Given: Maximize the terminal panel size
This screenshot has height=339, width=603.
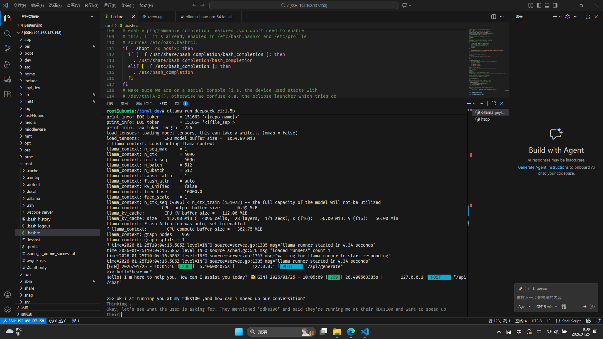Looking at the screenshot, I should (494, 103).
